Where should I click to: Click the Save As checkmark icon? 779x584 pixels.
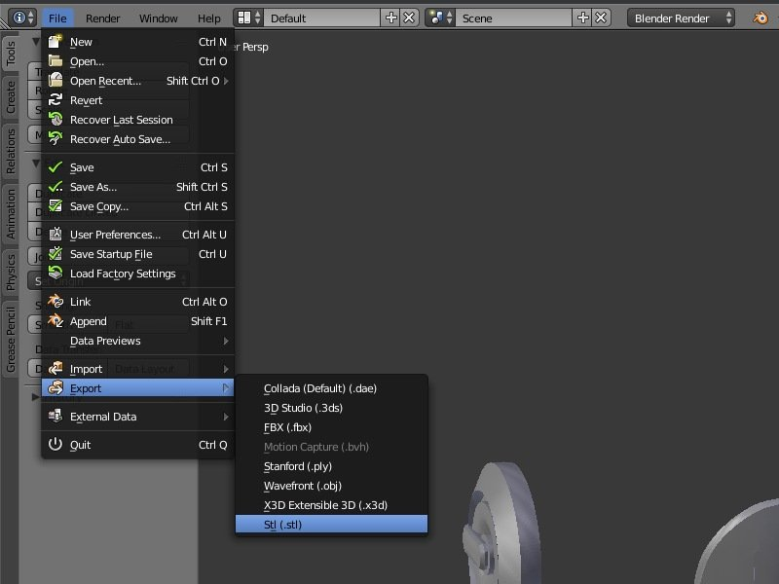[56, 187]
